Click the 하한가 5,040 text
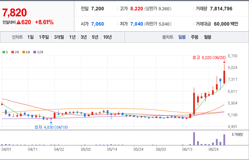Viewport: 249px width, 160px height. [x=158, y=24]
